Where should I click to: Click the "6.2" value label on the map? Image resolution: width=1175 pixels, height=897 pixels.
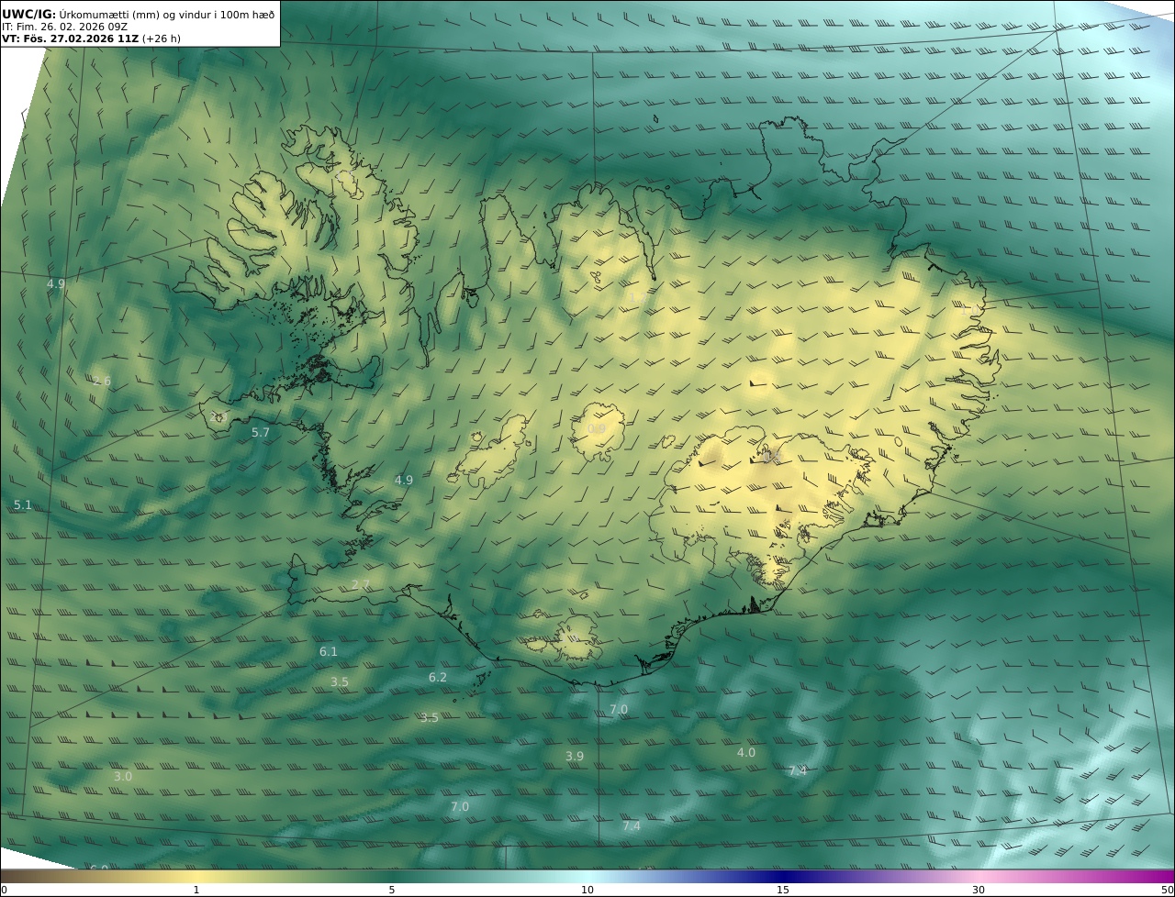(x=438, y=678)
